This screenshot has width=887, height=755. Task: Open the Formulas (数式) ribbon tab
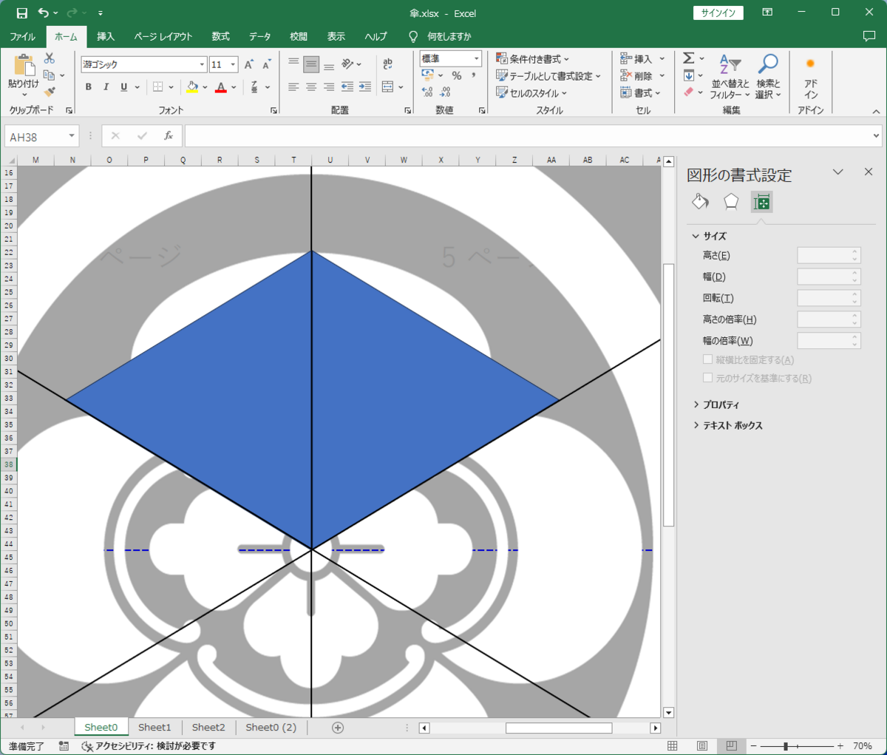220,36
